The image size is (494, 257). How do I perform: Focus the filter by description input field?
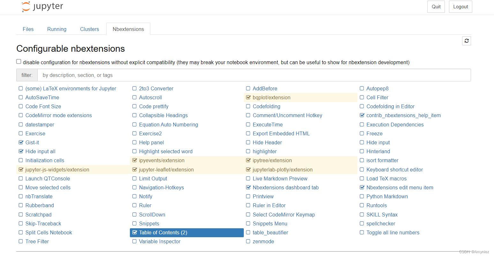pos(254,75)
